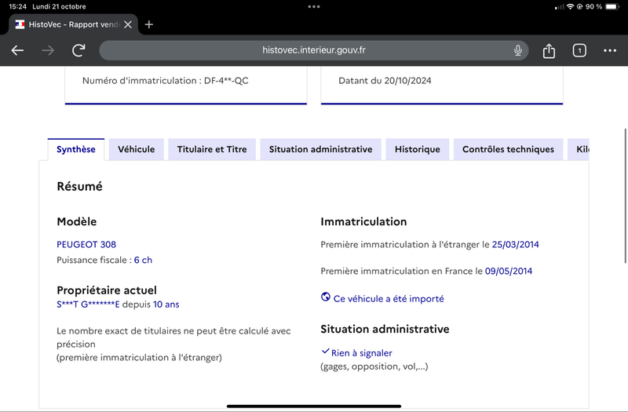The image size is (628, 412).
Task: Click the Rien à signaler status
Action: pyautogui.click(x=361, y=352)
